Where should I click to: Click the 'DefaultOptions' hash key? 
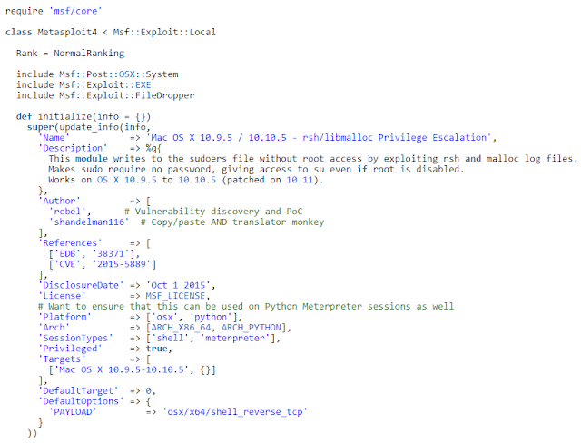81,401
